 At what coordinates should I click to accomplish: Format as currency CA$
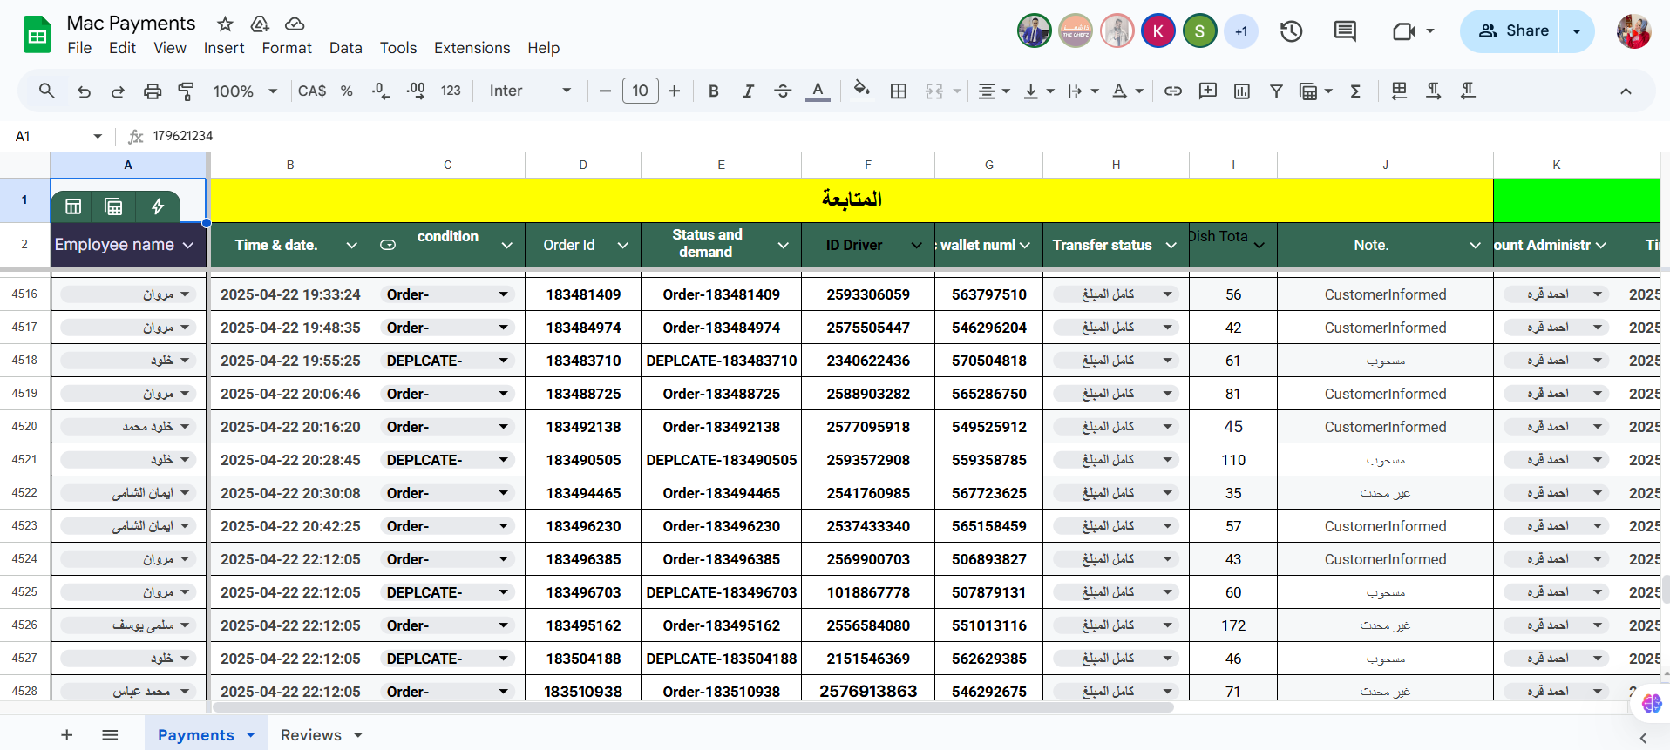[312, 91]
